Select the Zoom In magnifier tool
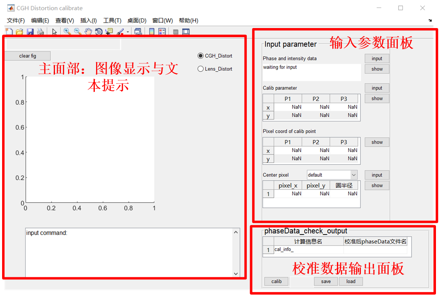The width and height of the screenshot is (441, 297). 67,31
